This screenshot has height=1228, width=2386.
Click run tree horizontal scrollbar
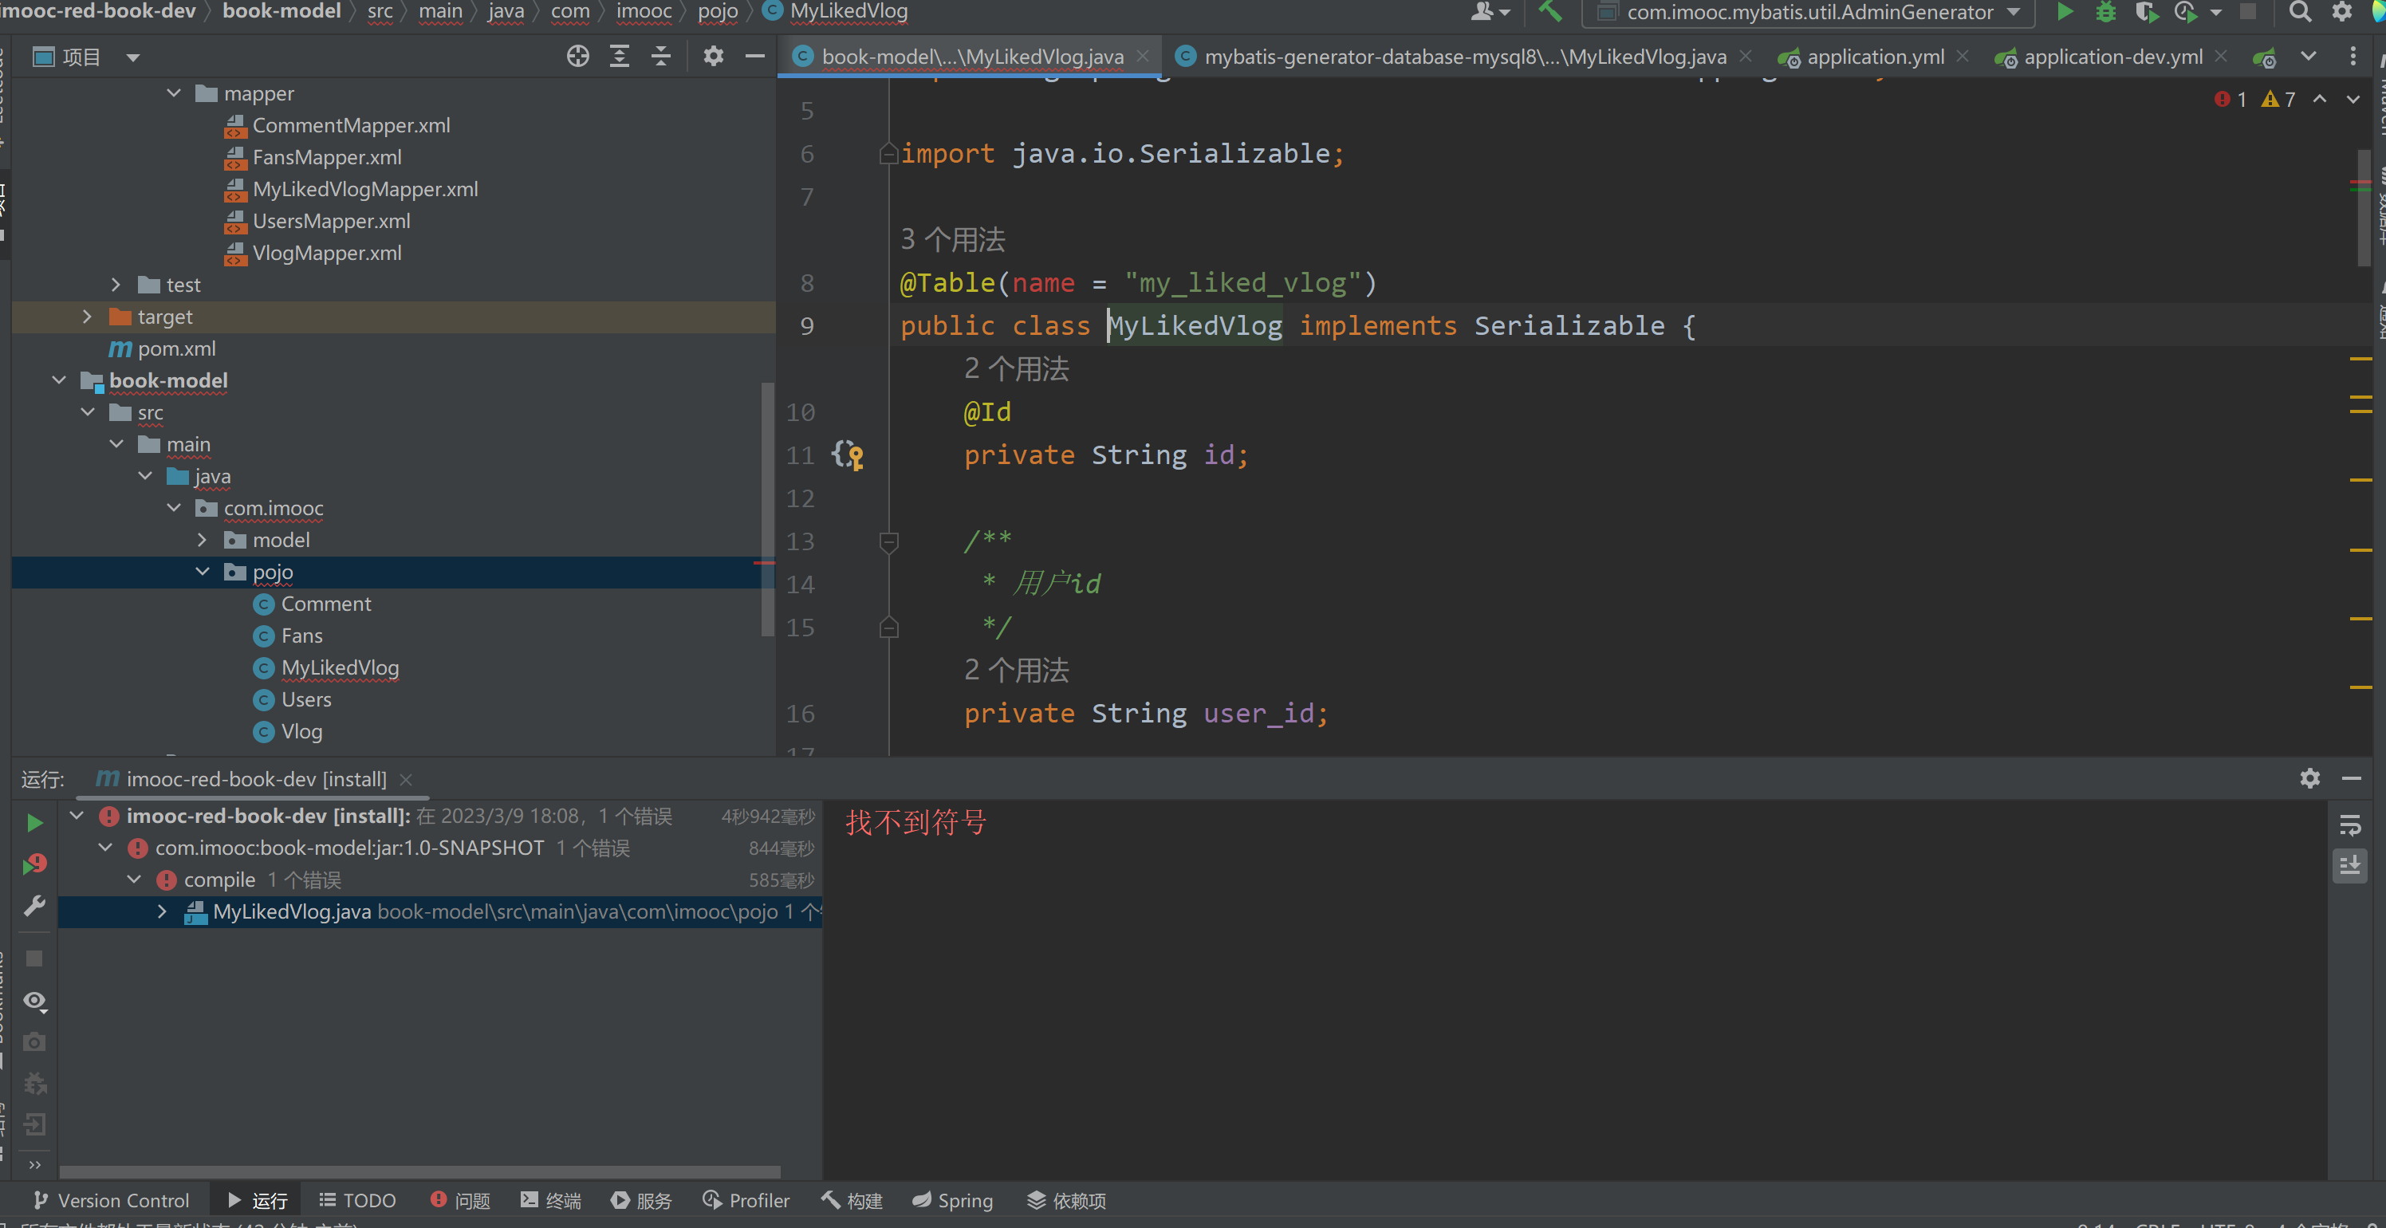(x=419, y=1171)
